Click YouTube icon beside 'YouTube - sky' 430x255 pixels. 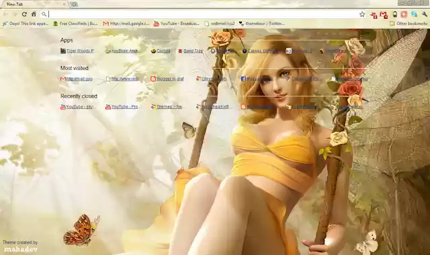coord(62,107)
